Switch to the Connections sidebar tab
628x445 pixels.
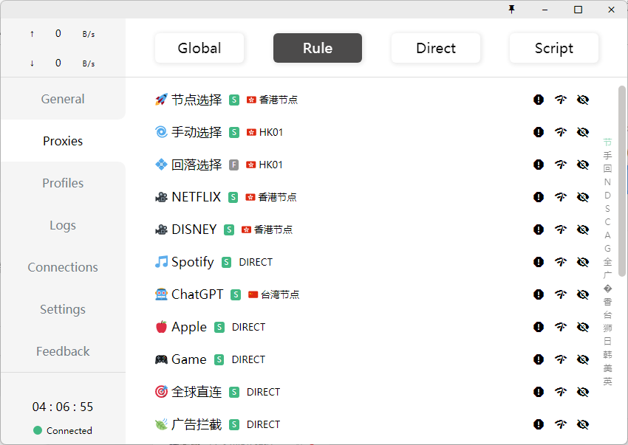(x=63, y=267)
